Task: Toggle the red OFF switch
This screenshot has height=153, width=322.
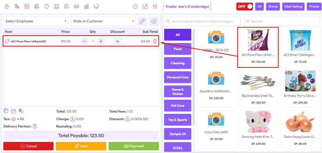Action: (x=245, y=6)
